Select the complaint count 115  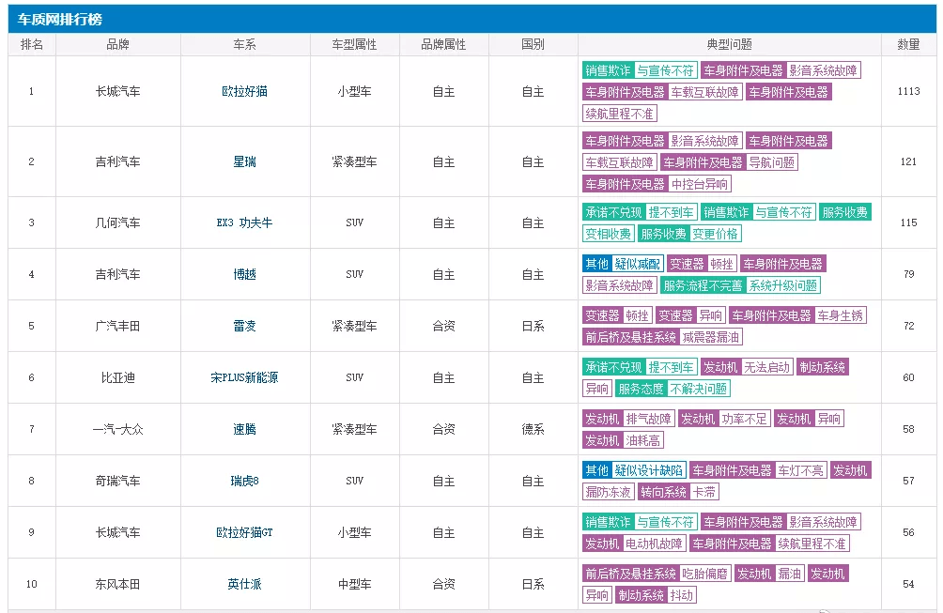pos(909,222)
